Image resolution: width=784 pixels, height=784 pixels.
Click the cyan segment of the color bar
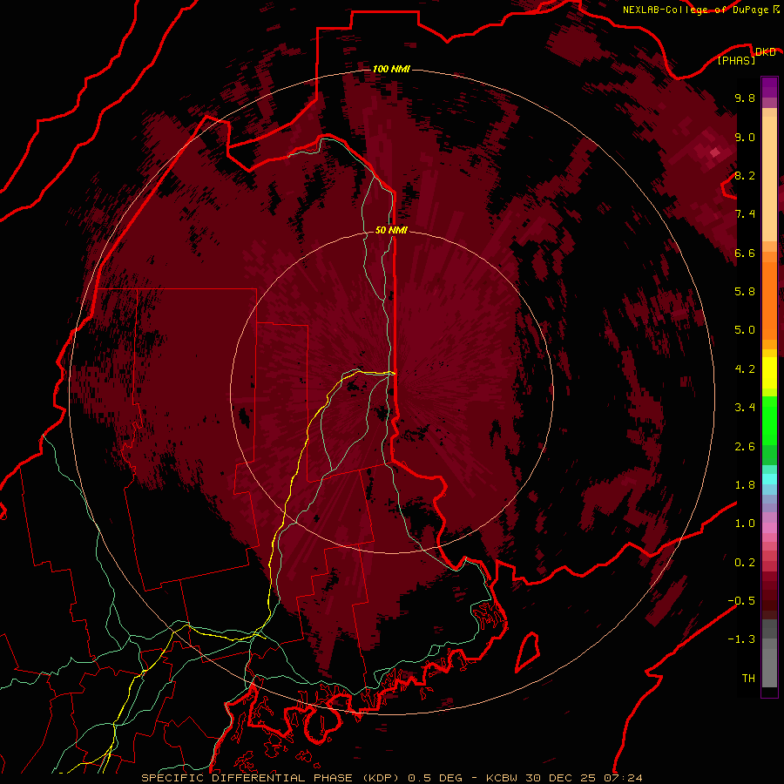(769, 479)
